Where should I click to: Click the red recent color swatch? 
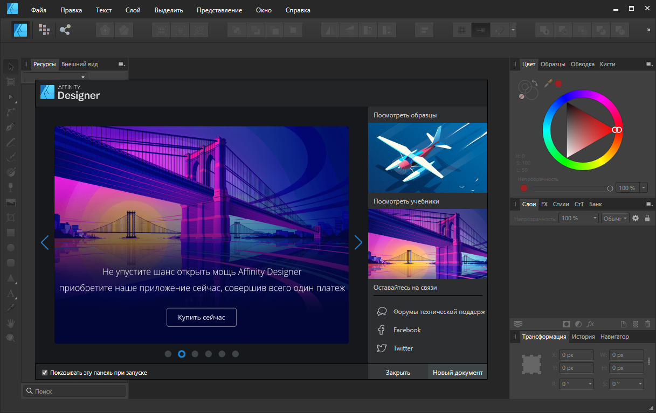click(x=559, y=83)
